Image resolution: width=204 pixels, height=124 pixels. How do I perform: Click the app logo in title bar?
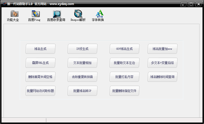point(4,4)
